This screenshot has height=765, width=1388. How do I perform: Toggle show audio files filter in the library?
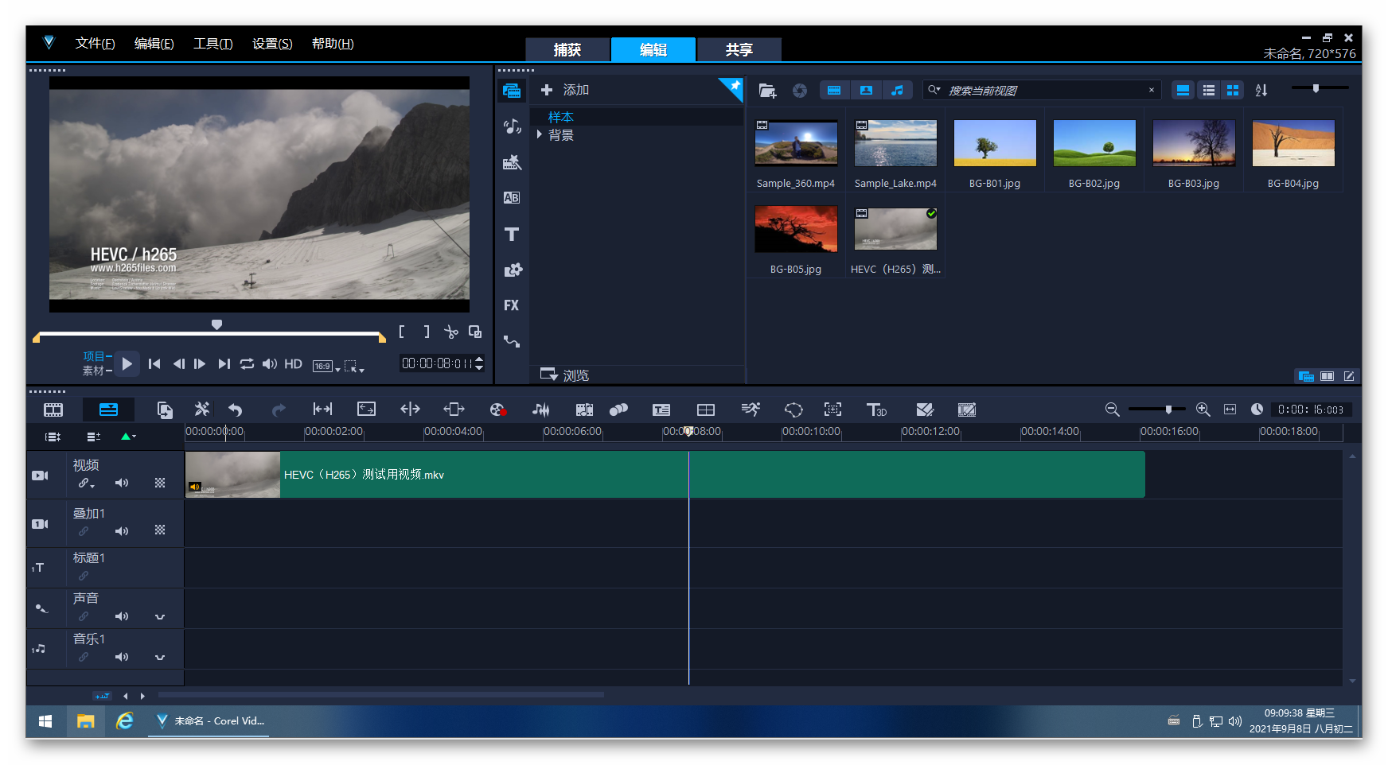coord(897,91)
